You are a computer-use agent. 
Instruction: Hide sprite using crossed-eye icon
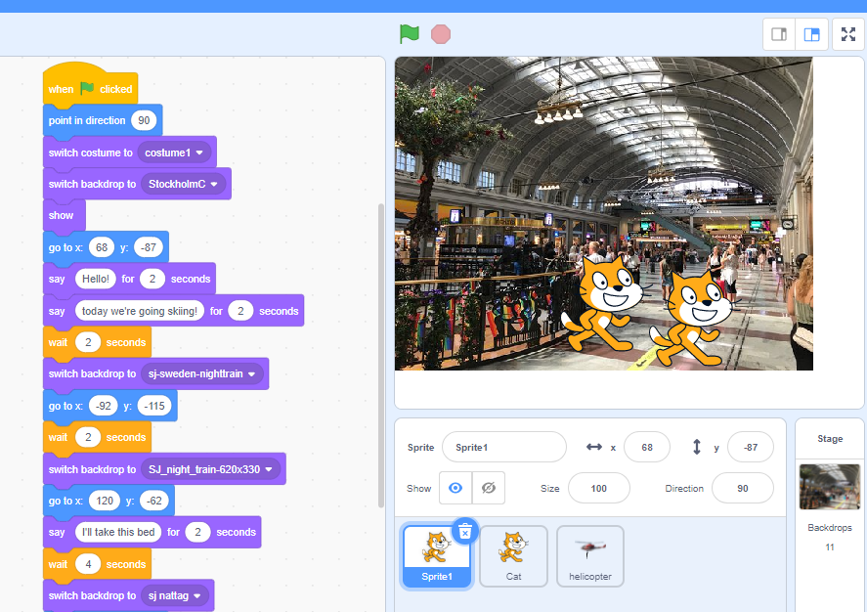pos(489,488)
